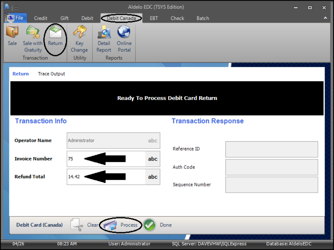Launch the Online Portal globe icon
This screenshot has width=334, height=250.
pos(124,32)
